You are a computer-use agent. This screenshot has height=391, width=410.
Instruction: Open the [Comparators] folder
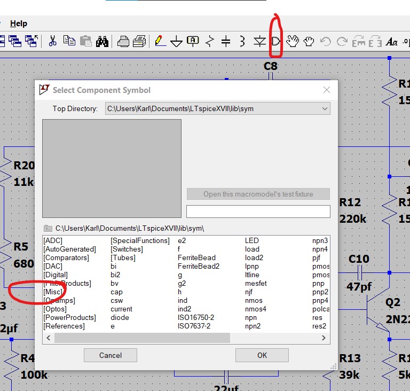pyautogui.click(x=66, y=257)
